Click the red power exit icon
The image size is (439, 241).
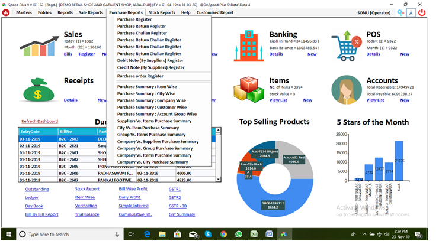[422, 12]
